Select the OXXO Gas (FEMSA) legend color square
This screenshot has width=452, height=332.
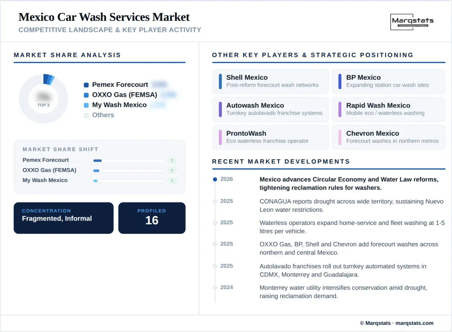click(86, 95)
